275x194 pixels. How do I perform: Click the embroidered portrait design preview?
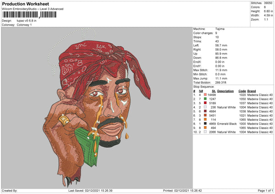97,108
